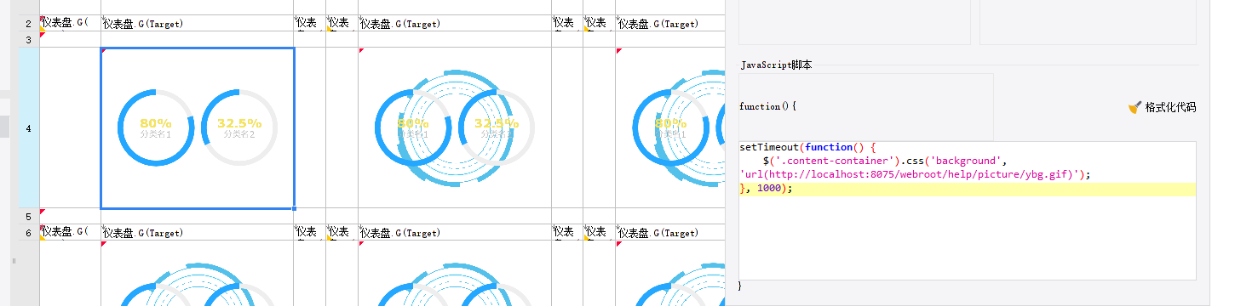Screen dimensions: 1258x306
Task: Click the highlighted '}, 1000);' code line
Action: [x=967, y=189]
